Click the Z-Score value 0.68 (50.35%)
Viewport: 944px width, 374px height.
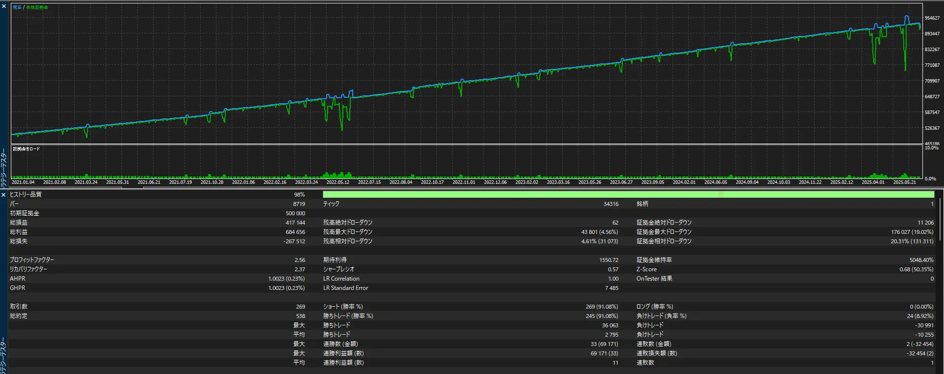[916, 269]
